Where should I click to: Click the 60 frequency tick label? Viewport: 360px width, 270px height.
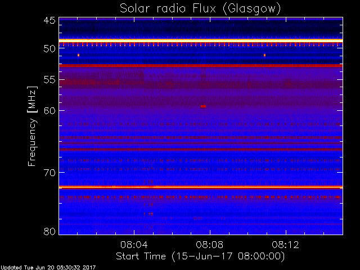(49, 111)
